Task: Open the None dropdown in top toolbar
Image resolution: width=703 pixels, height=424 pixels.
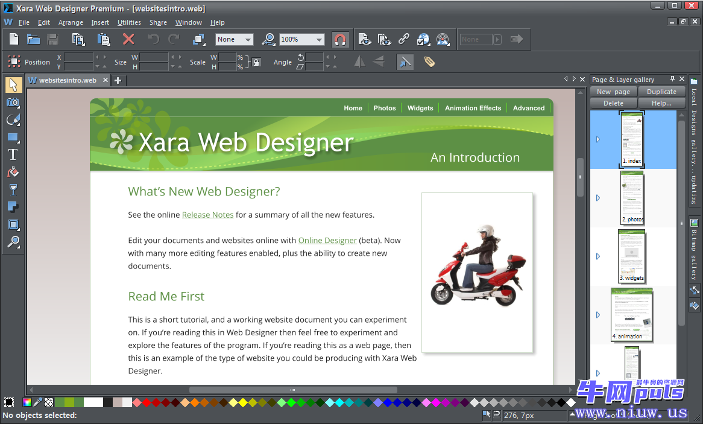Action: point(234,39)
